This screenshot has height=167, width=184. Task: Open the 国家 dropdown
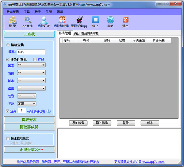coord(31,65)
